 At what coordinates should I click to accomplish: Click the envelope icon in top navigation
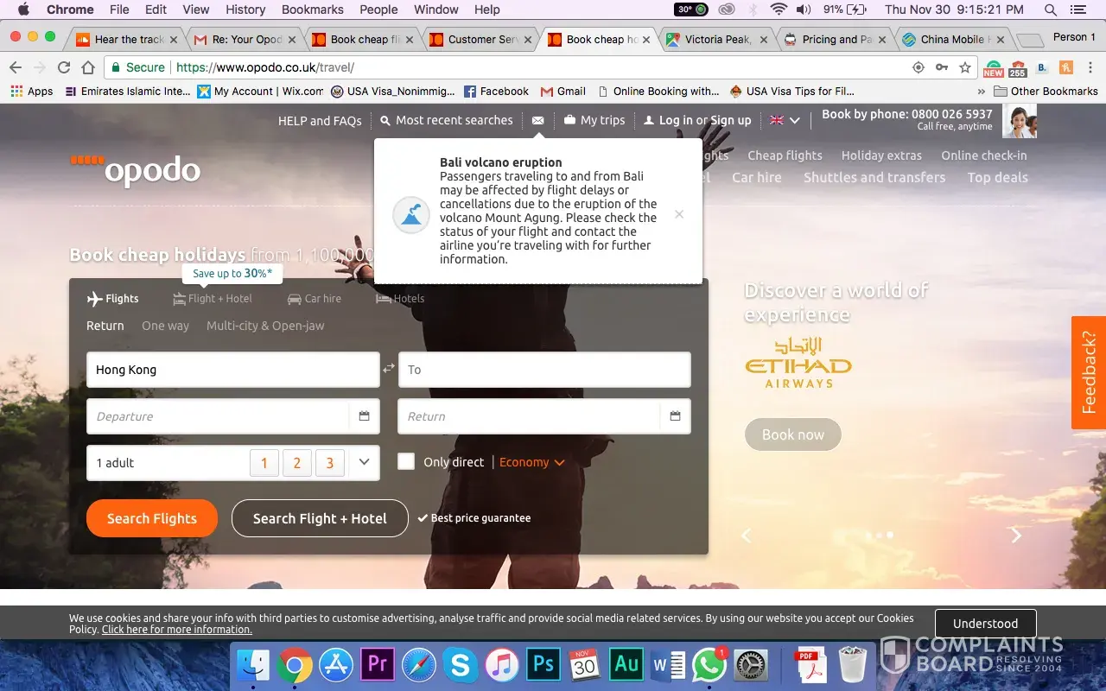(537, 121)
